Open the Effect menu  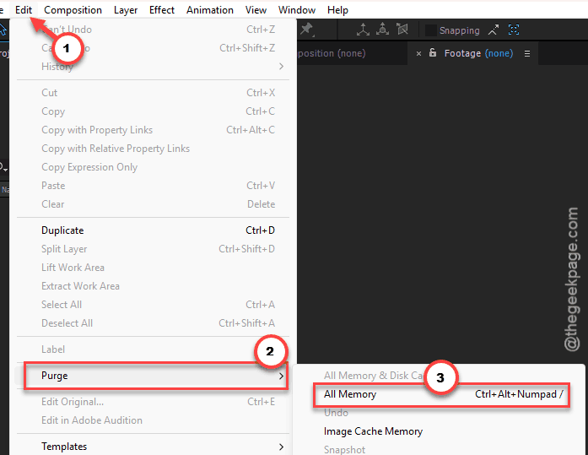click(162, 10)
